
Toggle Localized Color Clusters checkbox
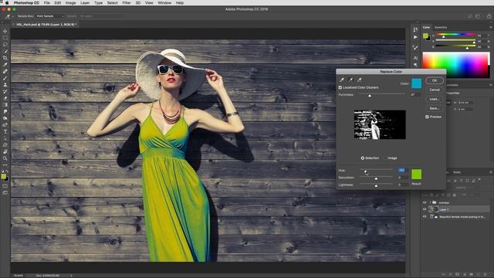tap(340, 87)
